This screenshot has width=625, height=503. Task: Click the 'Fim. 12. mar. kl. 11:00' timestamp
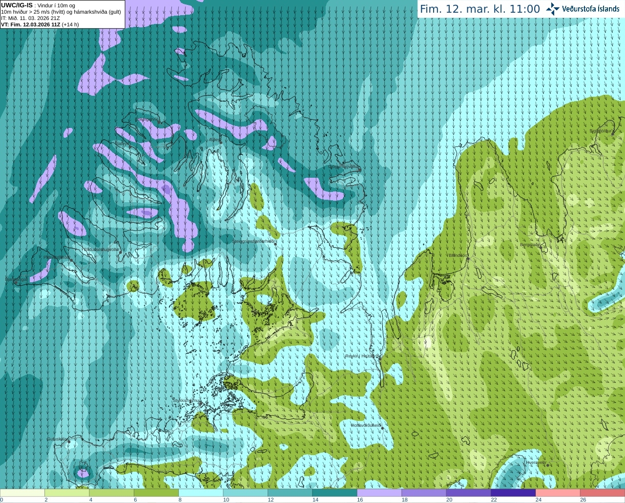pos(480,9)
